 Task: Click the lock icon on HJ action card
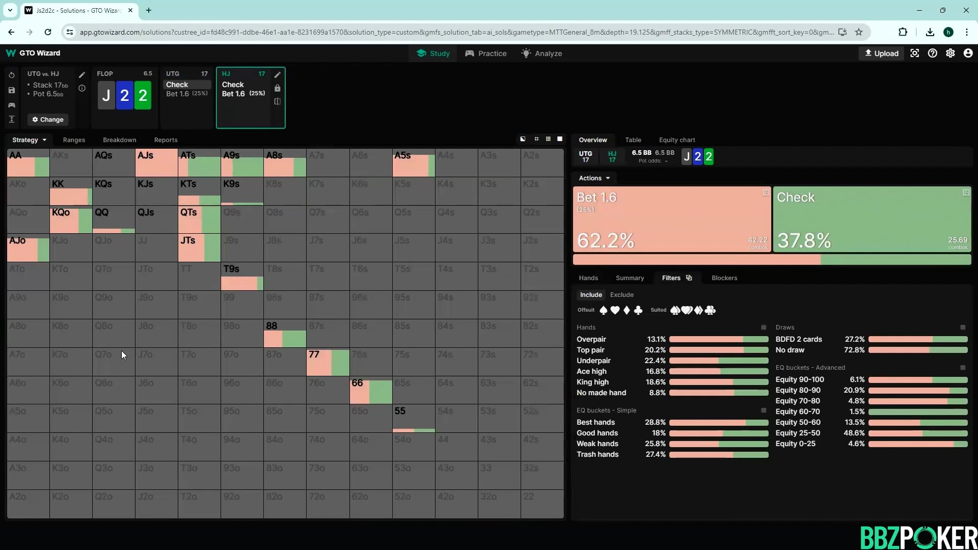coord(277,88)
